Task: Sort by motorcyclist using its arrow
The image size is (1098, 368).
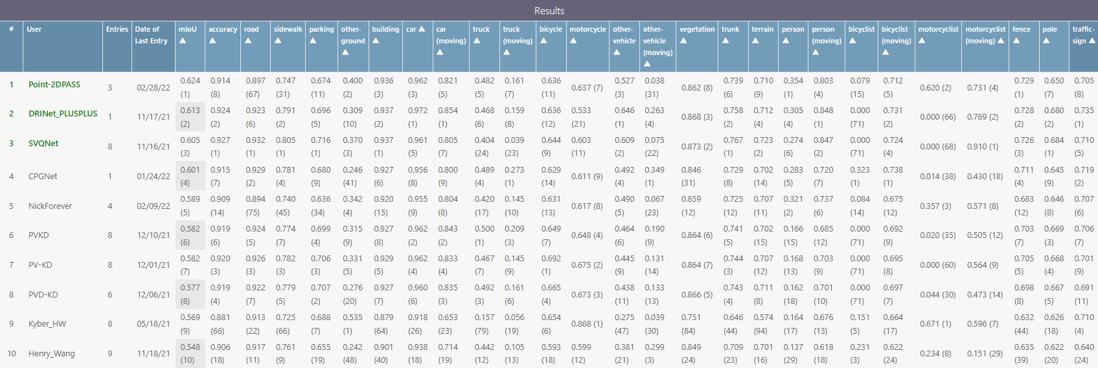Action: pos(922,41)
